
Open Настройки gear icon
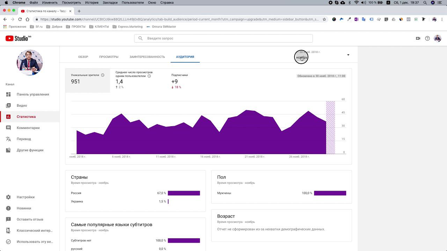[8, 197]
